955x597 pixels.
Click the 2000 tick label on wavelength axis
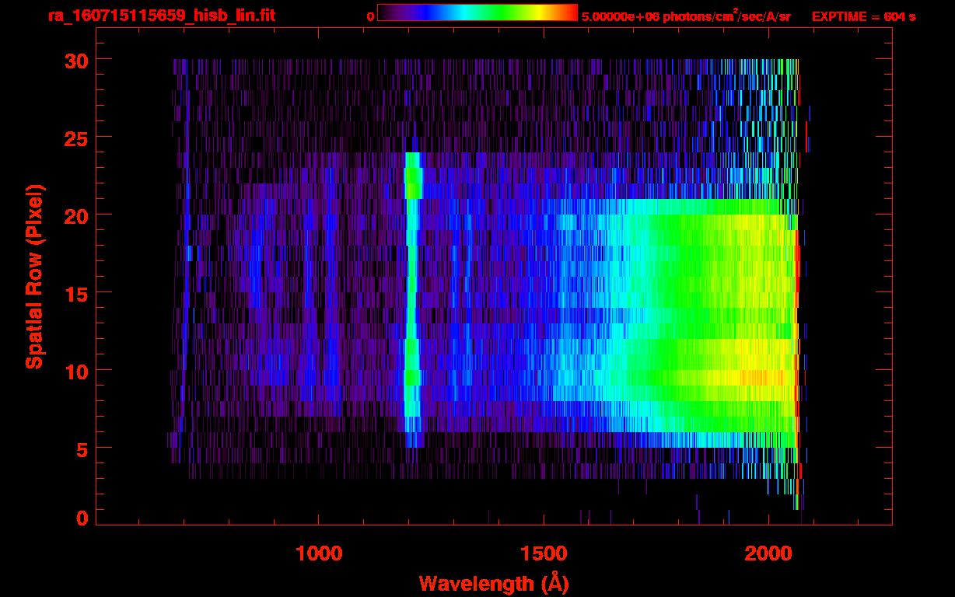[x=768, y=553]
